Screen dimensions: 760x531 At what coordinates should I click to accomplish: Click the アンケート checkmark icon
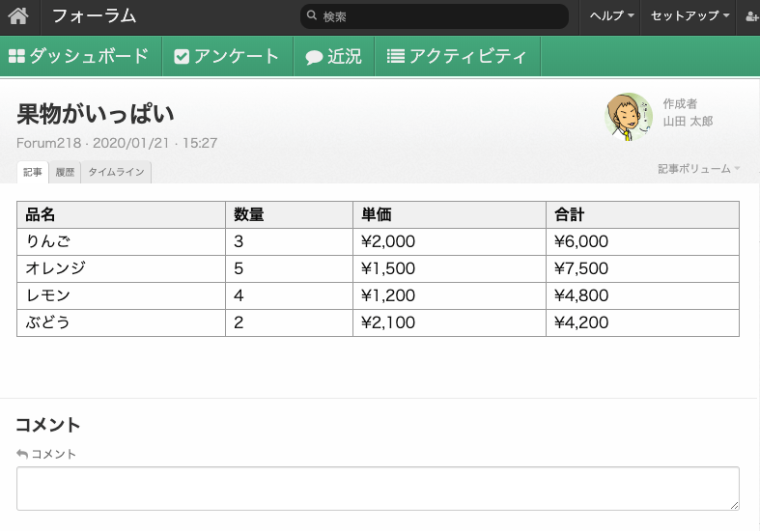182,57
